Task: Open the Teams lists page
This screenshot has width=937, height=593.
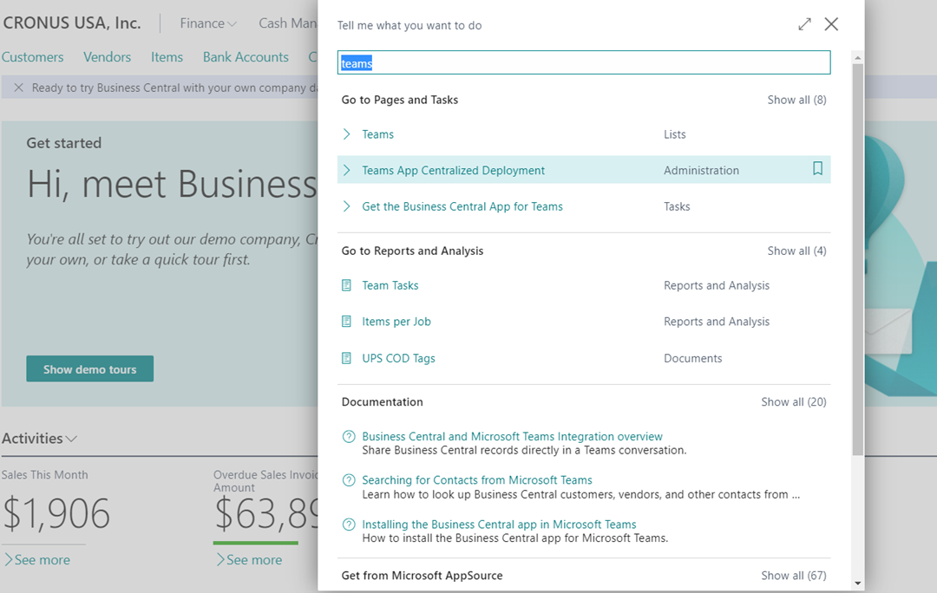Action: (x=377, y=134)
